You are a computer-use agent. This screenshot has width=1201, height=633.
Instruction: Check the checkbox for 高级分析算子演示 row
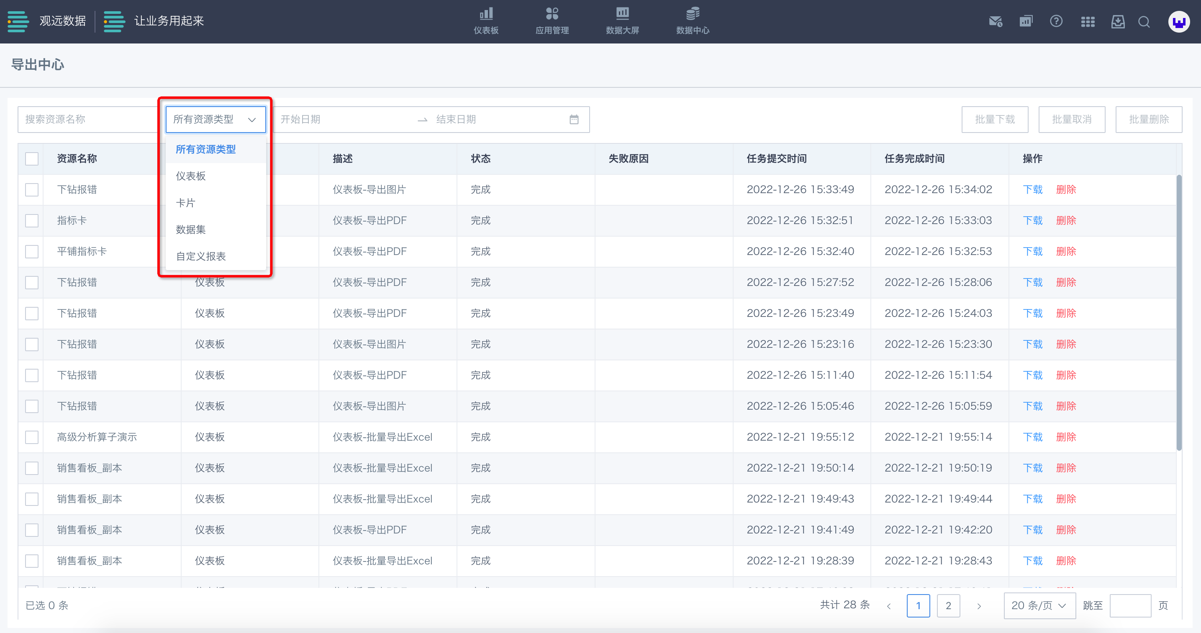32,437
